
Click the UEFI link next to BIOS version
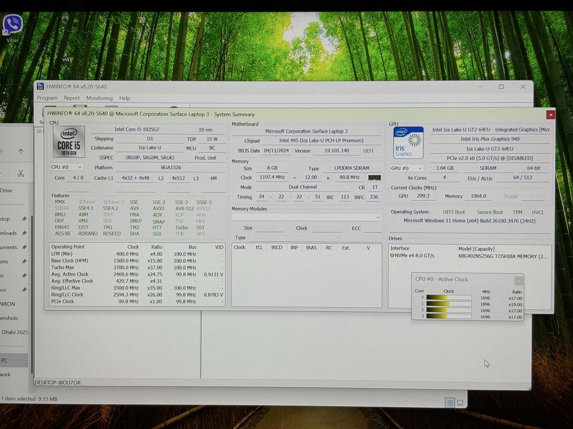tap(368, 150)
